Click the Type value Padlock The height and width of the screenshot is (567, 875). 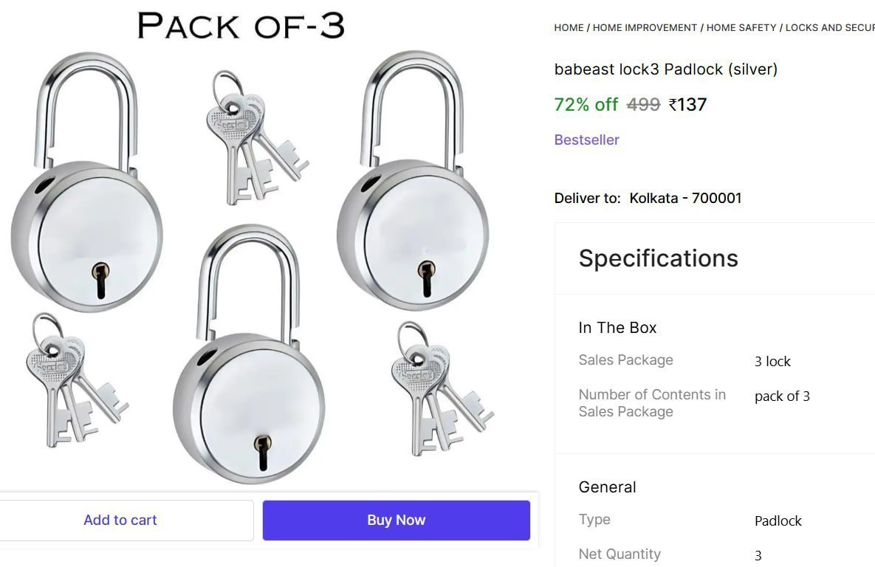pyautogui.click(x=778, y=520)
